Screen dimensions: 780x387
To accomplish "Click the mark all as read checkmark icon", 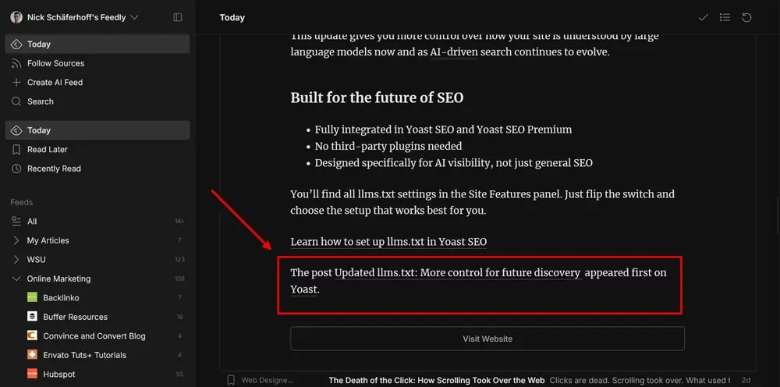I will pyautogui.click(x=703, y=17).
